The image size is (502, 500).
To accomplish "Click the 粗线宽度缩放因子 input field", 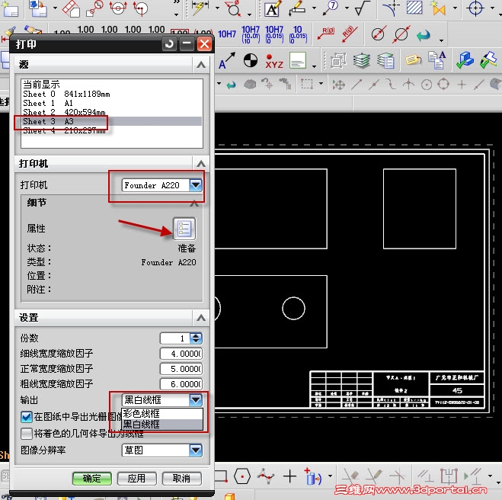I will pos(181,384).
